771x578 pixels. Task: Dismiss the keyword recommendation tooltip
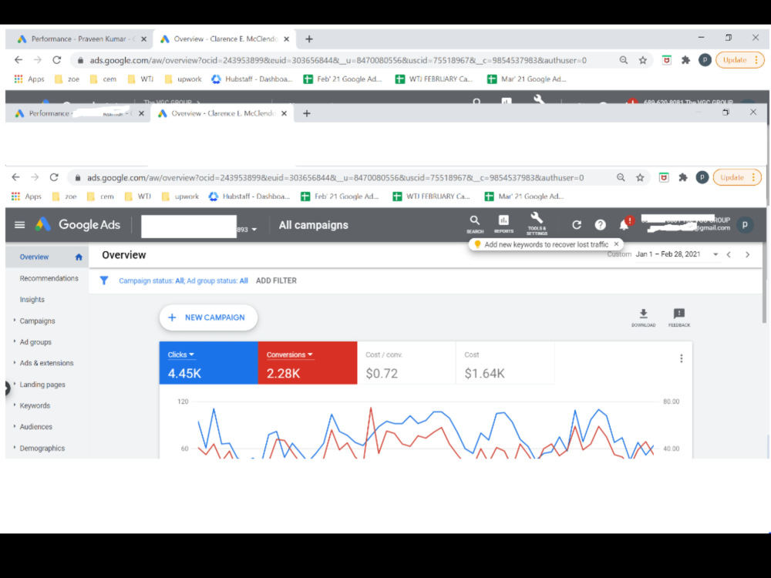pyautogui.click(x=616, y=244)
